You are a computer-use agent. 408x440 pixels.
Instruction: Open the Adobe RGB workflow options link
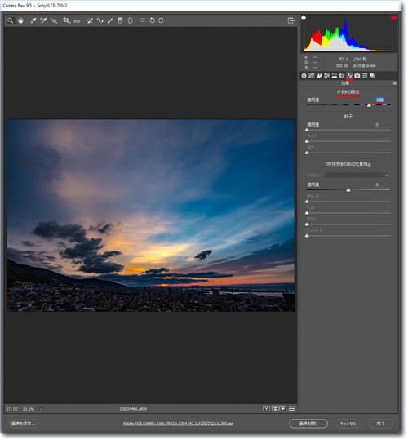tap(178, 424)
